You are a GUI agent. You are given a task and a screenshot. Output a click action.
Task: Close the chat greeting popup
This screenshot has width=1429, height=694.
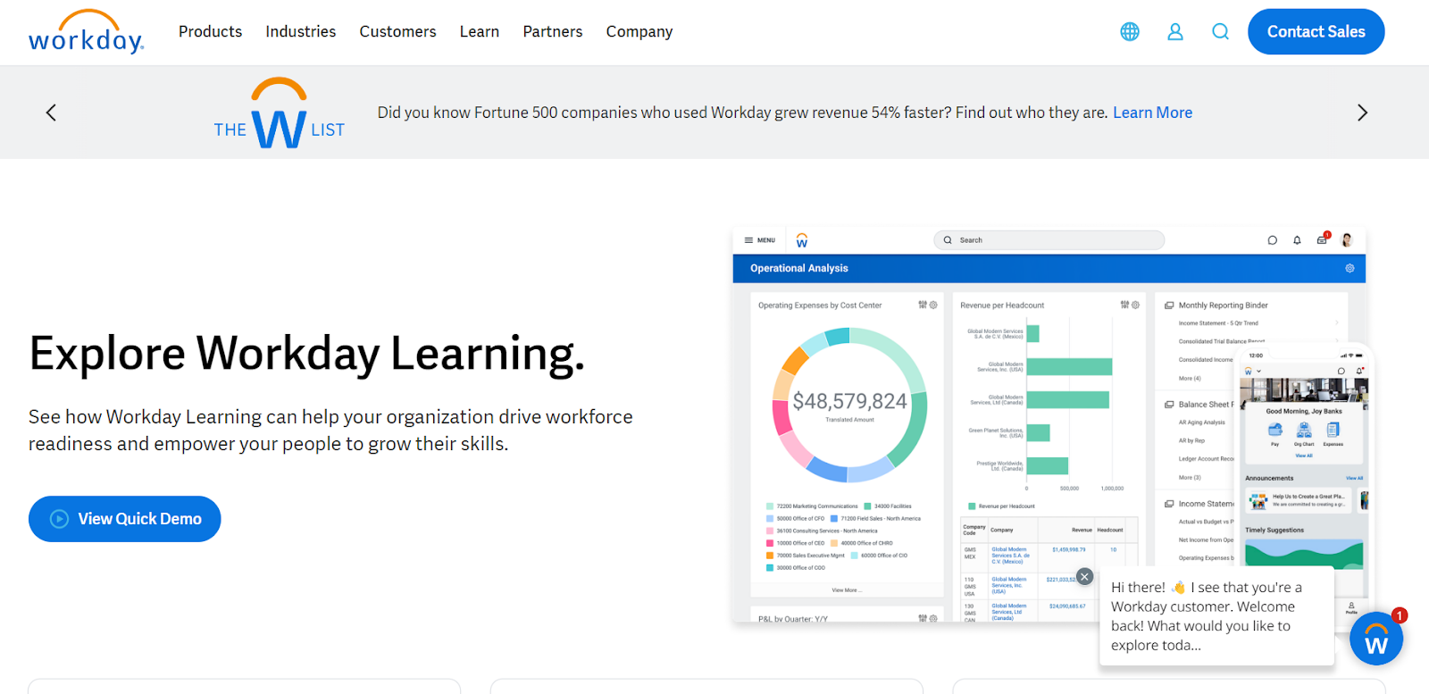coord(1084,577)
